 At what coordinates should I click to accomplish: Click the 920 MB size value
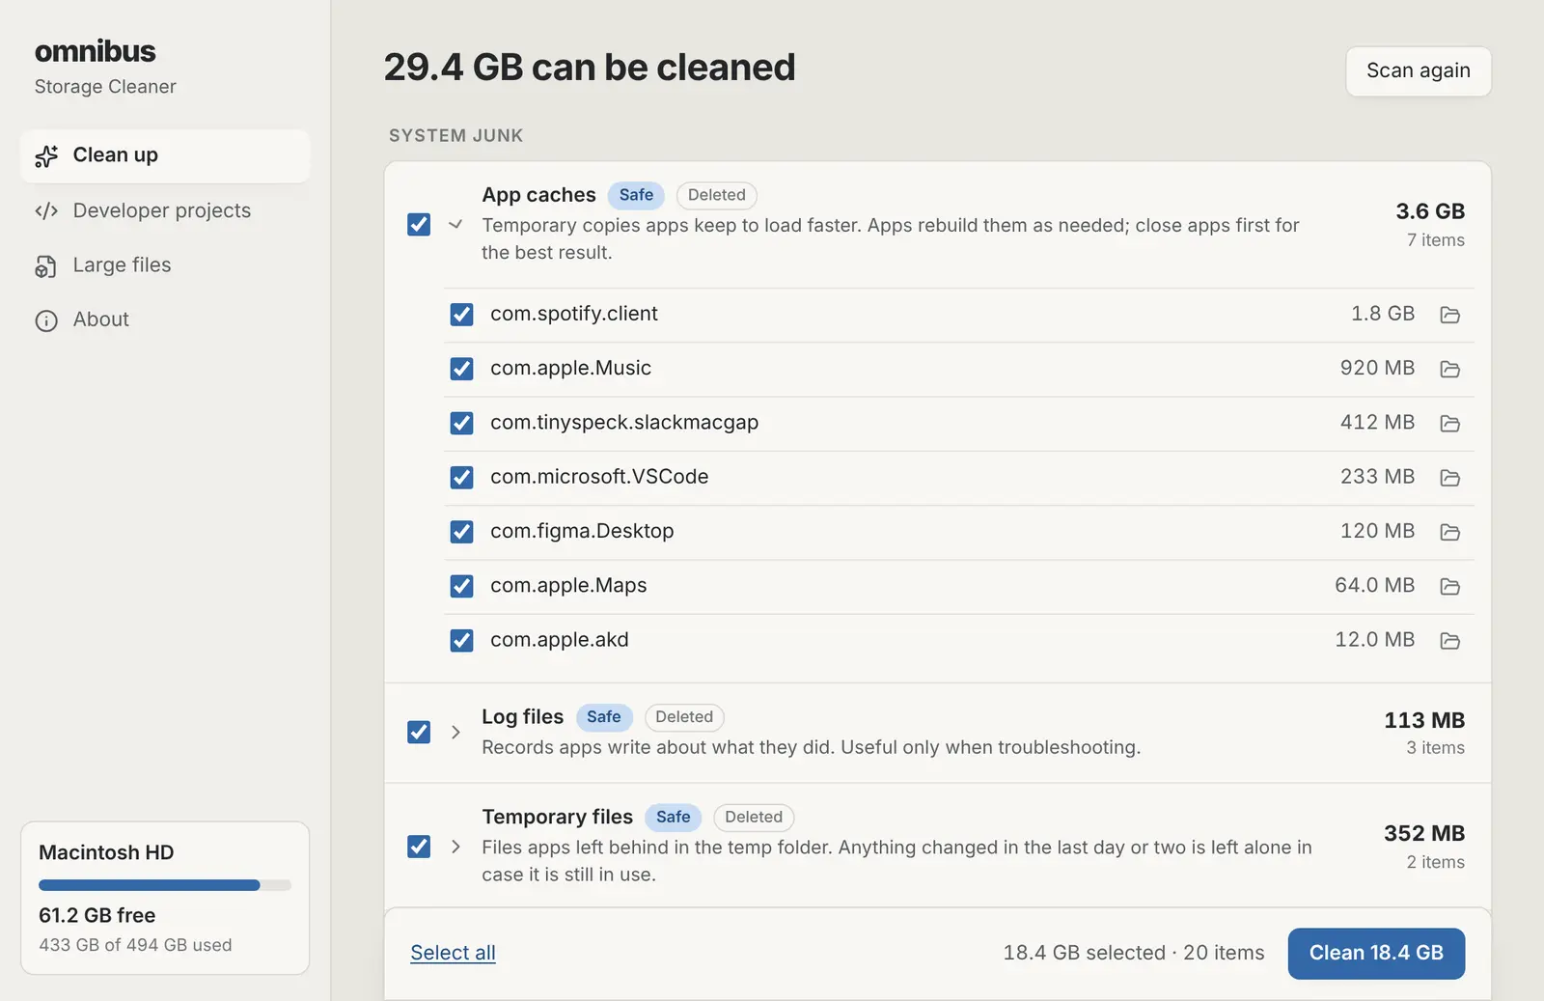pos(1377,368)
